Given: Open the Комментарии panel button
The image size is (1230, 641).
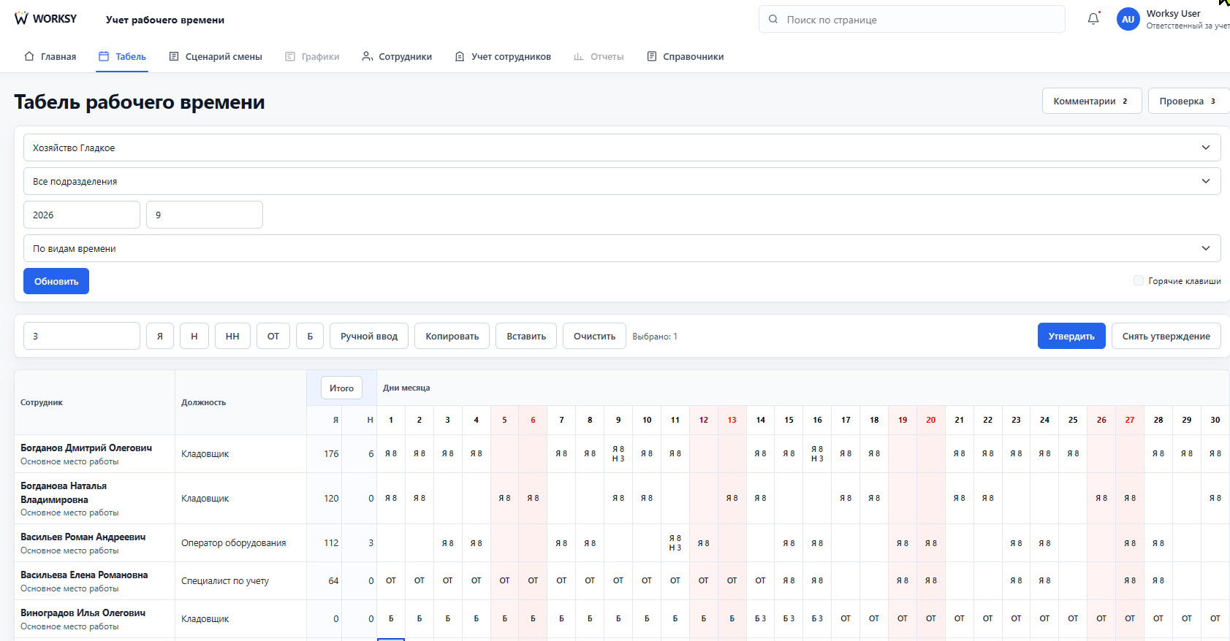Looking at the screenshot, I should [1092, 101].
